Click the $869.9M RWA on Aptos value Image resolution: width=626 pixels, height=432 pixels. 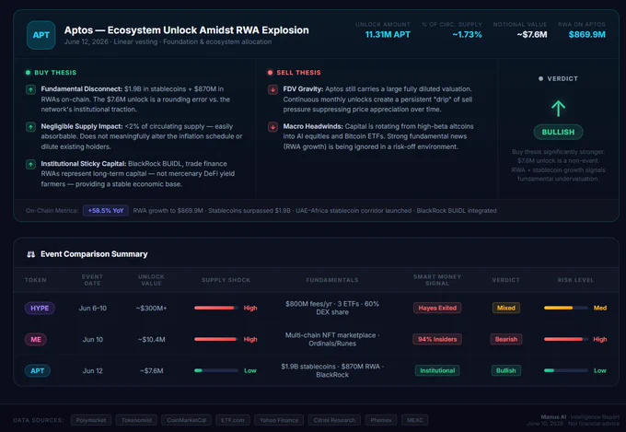(587, 35)
